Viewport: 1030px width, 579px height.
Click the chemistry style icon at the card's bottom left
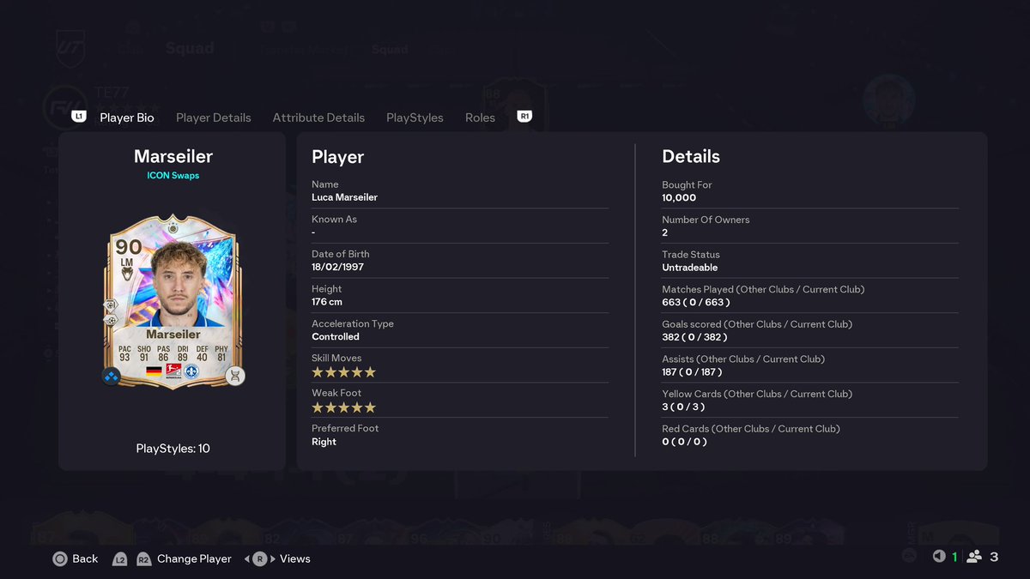point(112,375)
